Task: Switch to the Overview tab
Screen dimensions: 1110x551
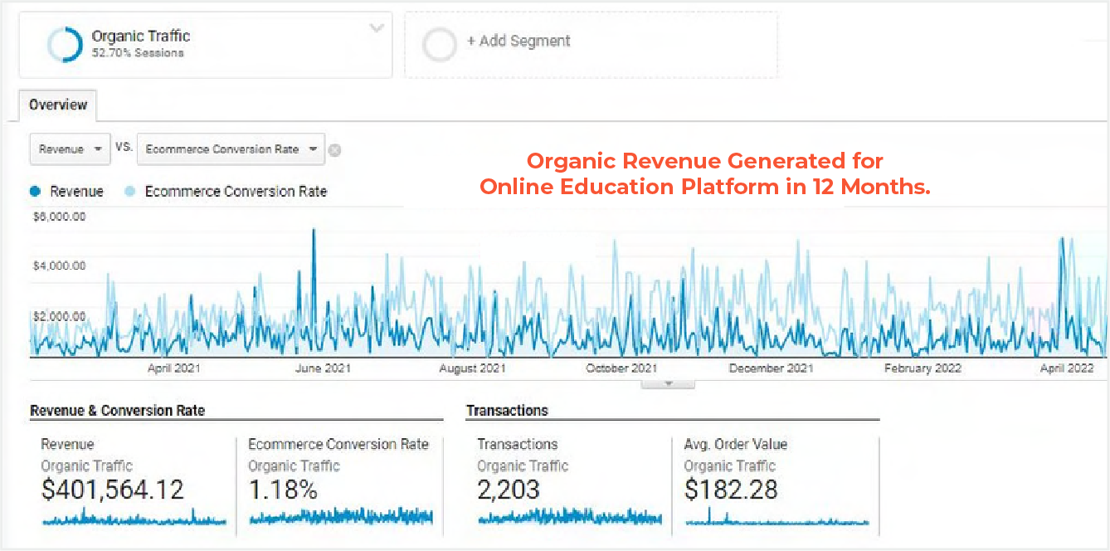Action: (57, 105)
